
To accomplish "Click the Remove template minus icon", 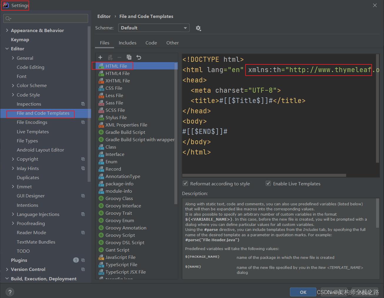I will click(x=119, y=57).
